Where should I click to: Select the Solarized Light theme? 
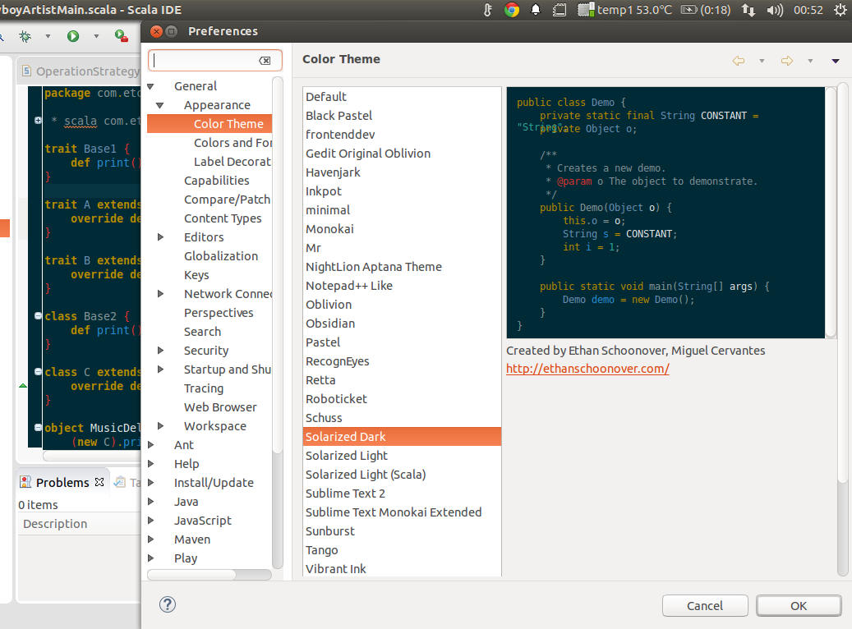point(402,456)
